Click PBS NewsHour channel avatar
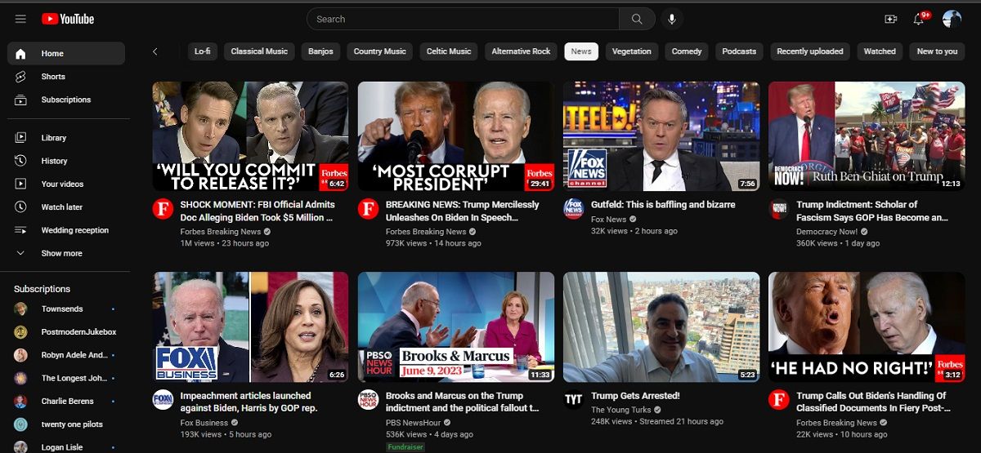Image resolution: width=981 pixels, height=453 pixels. pyautogui.click(x=368, y=399)
